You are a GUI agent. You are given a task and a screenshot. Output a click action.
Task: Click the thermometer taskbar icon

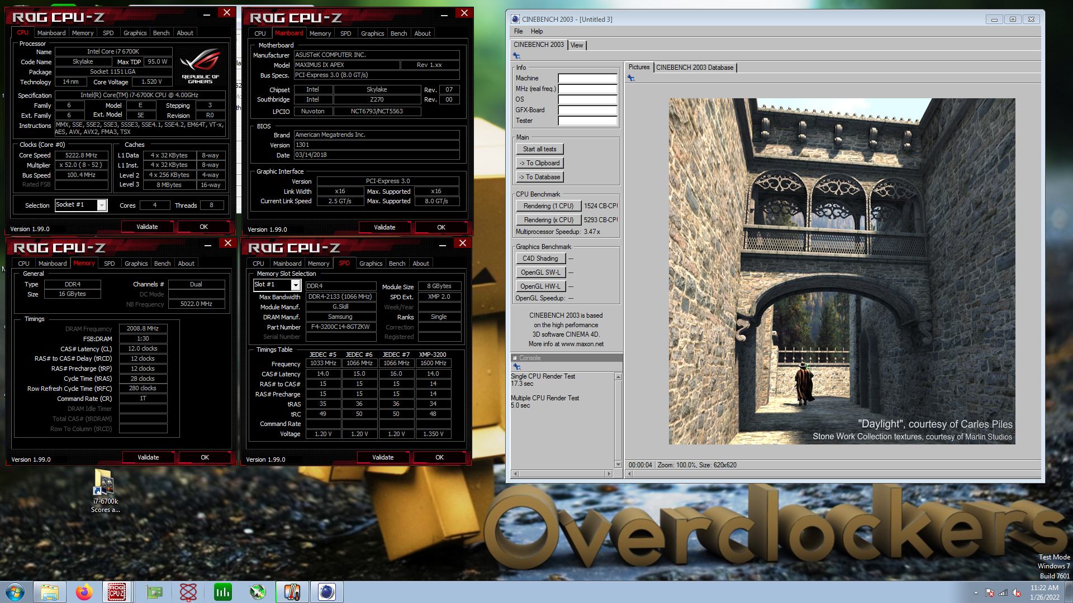click(x=292, y=592)
